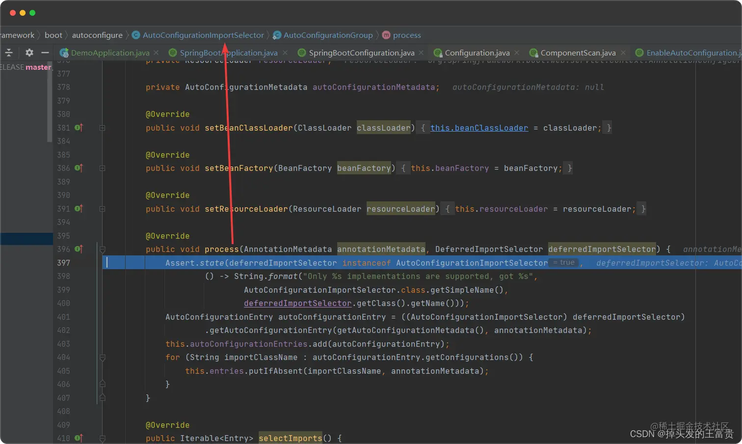The width and height of the screenshot is (742, 444).
Task: Close the DemoApplication.java tab
Action: click(x=156, y=53)
